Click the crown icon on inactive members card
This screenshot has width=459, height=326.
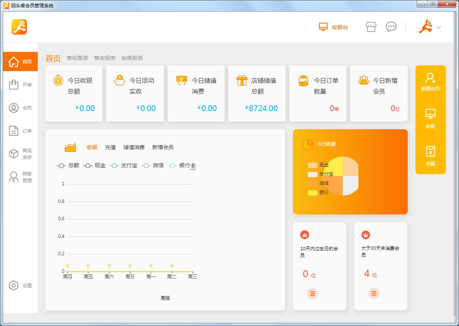[366, 235]
